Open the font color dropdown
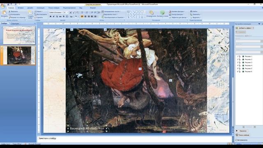The image size is (263, 148). tap(78, 16)
